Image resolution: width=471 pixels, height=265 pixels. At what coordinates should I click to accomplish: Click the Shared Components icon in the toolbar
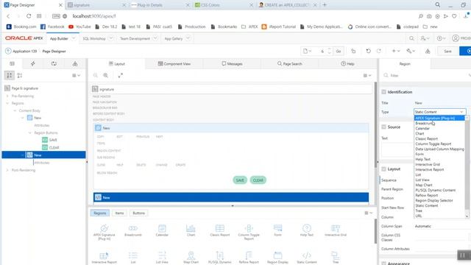(428, 52)
